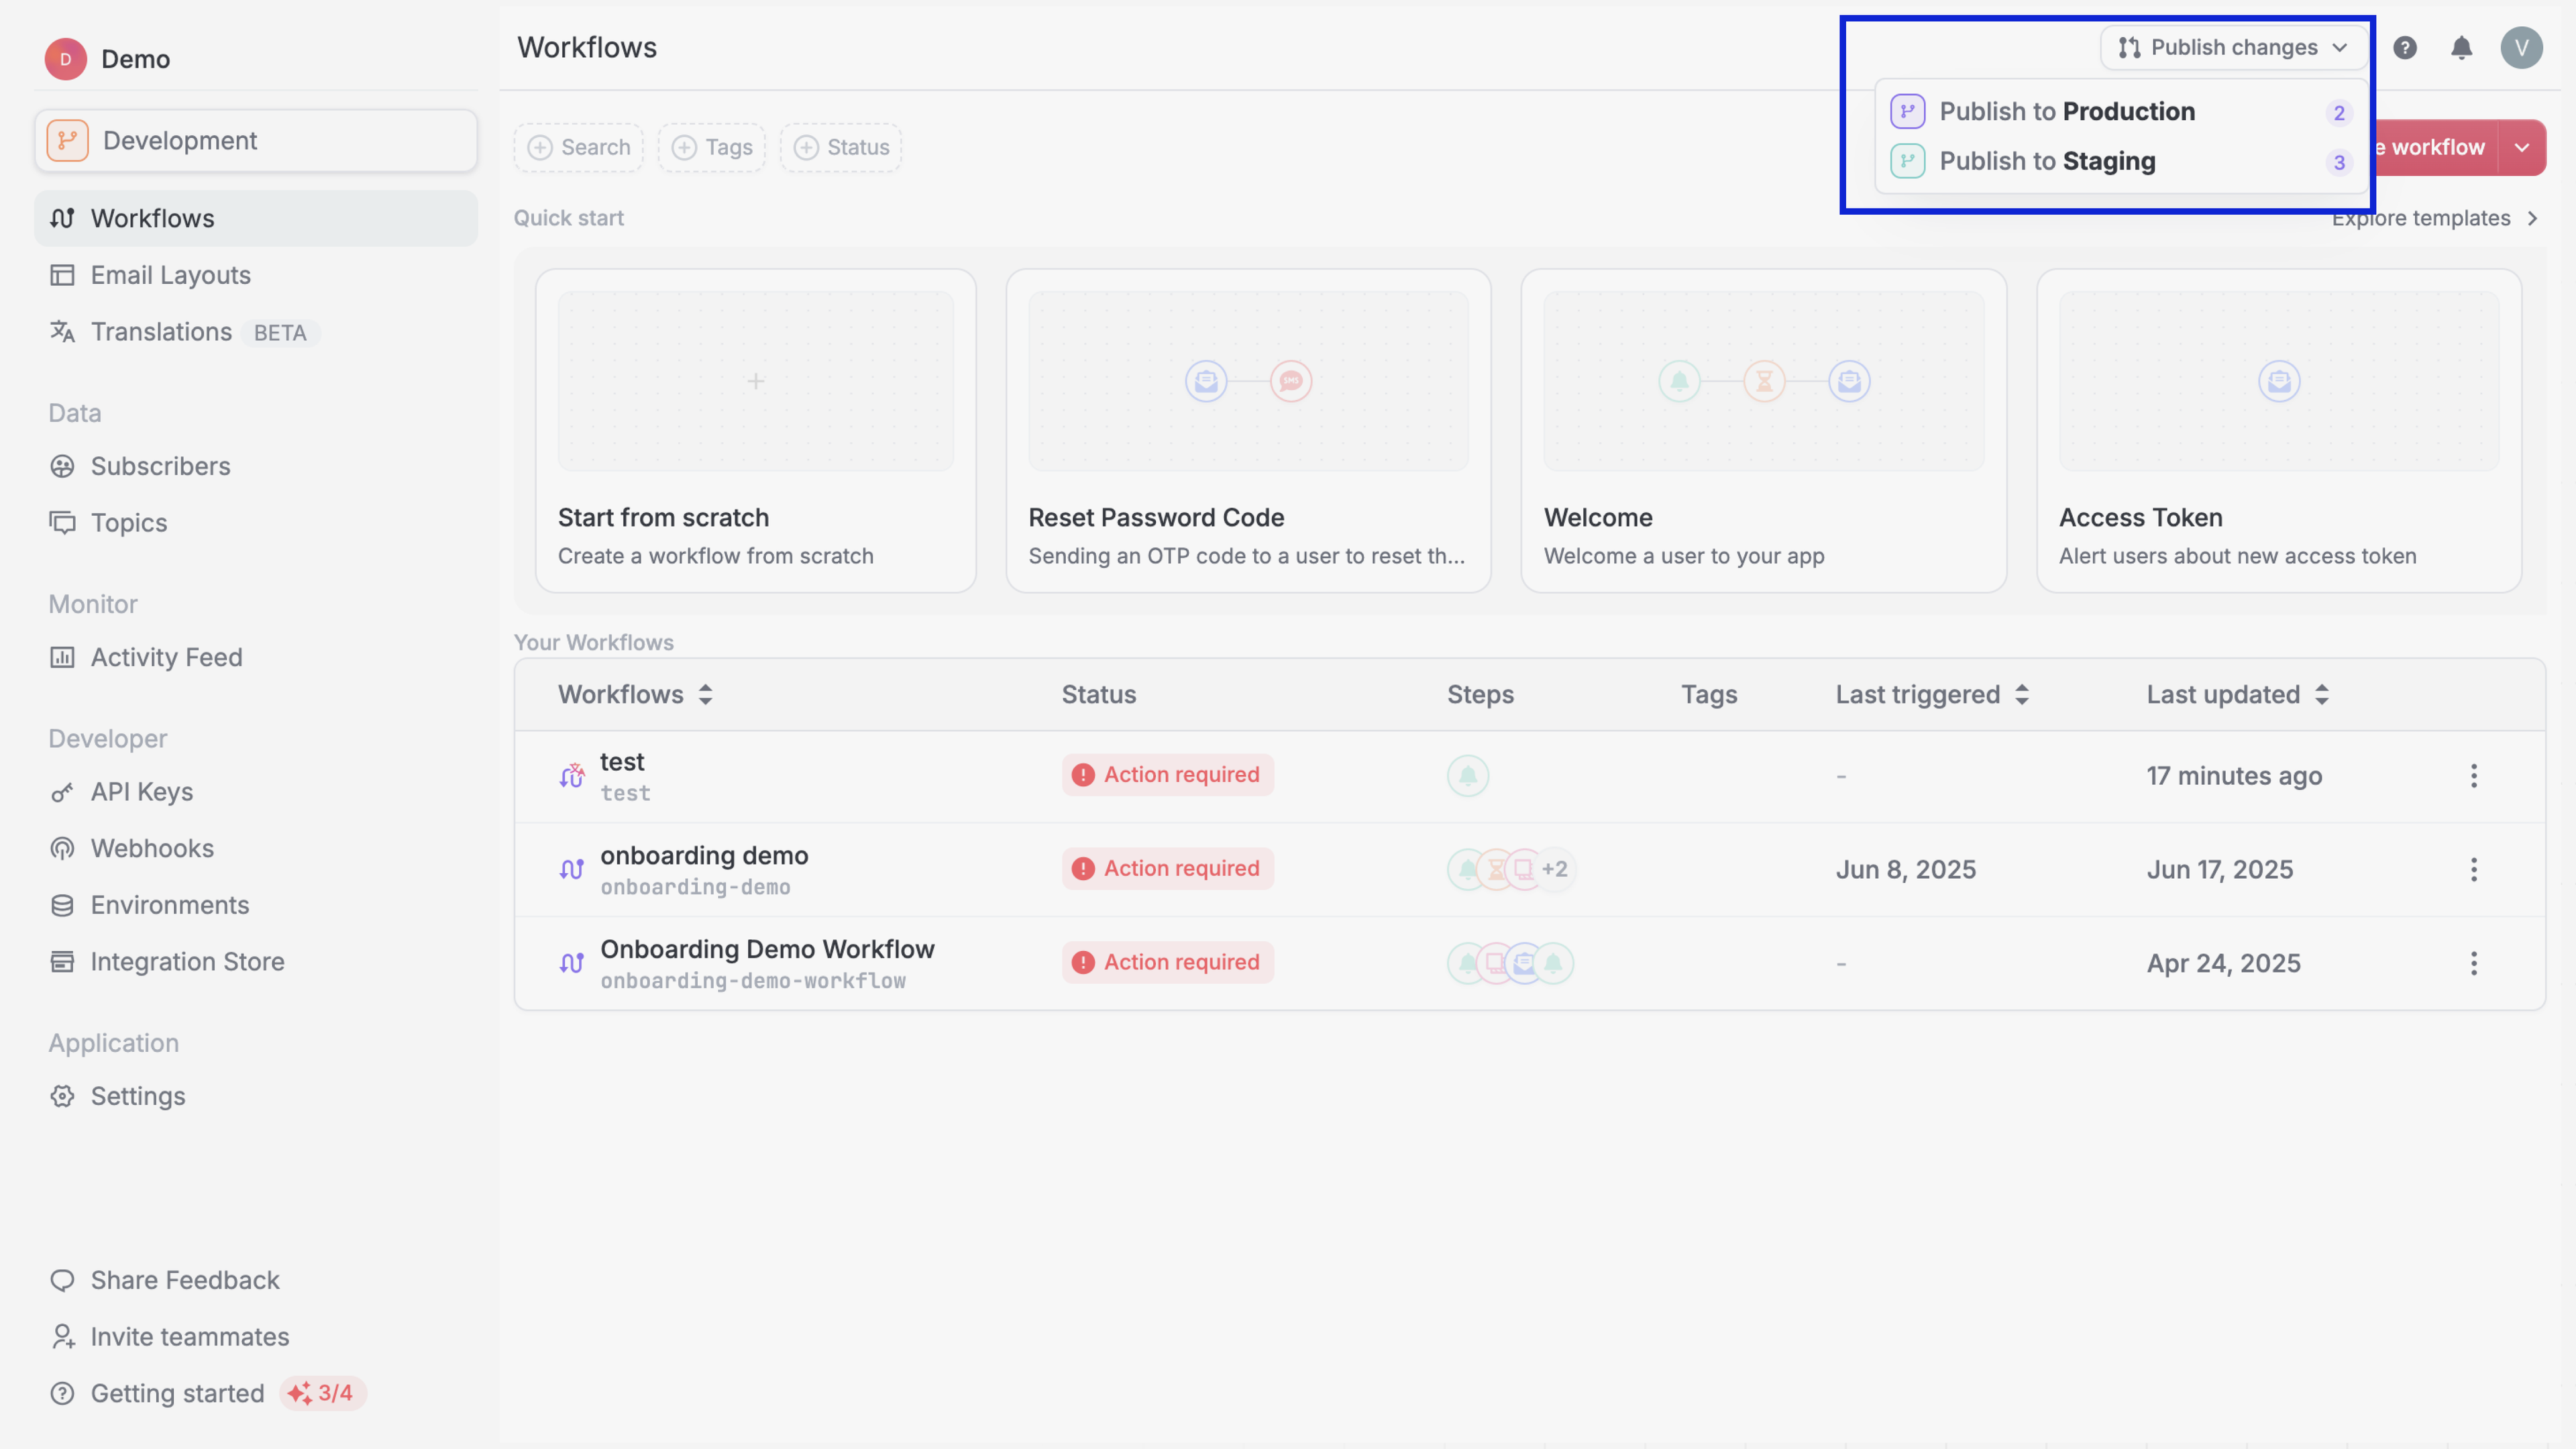Open the notification bell
The width and height of the screenshot is (2576, 1449).
tap(2462, 47)
